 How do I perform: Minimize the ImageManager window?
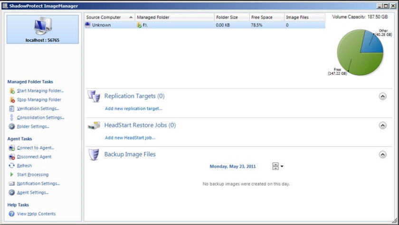pos(380,6)
